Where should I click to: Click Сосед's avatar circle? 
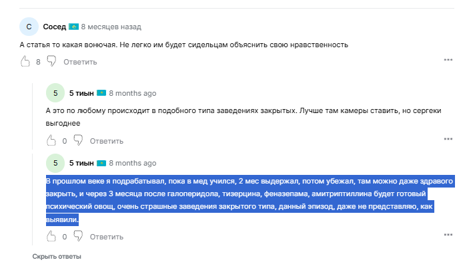pyautogui.click(x=29, y=27)
